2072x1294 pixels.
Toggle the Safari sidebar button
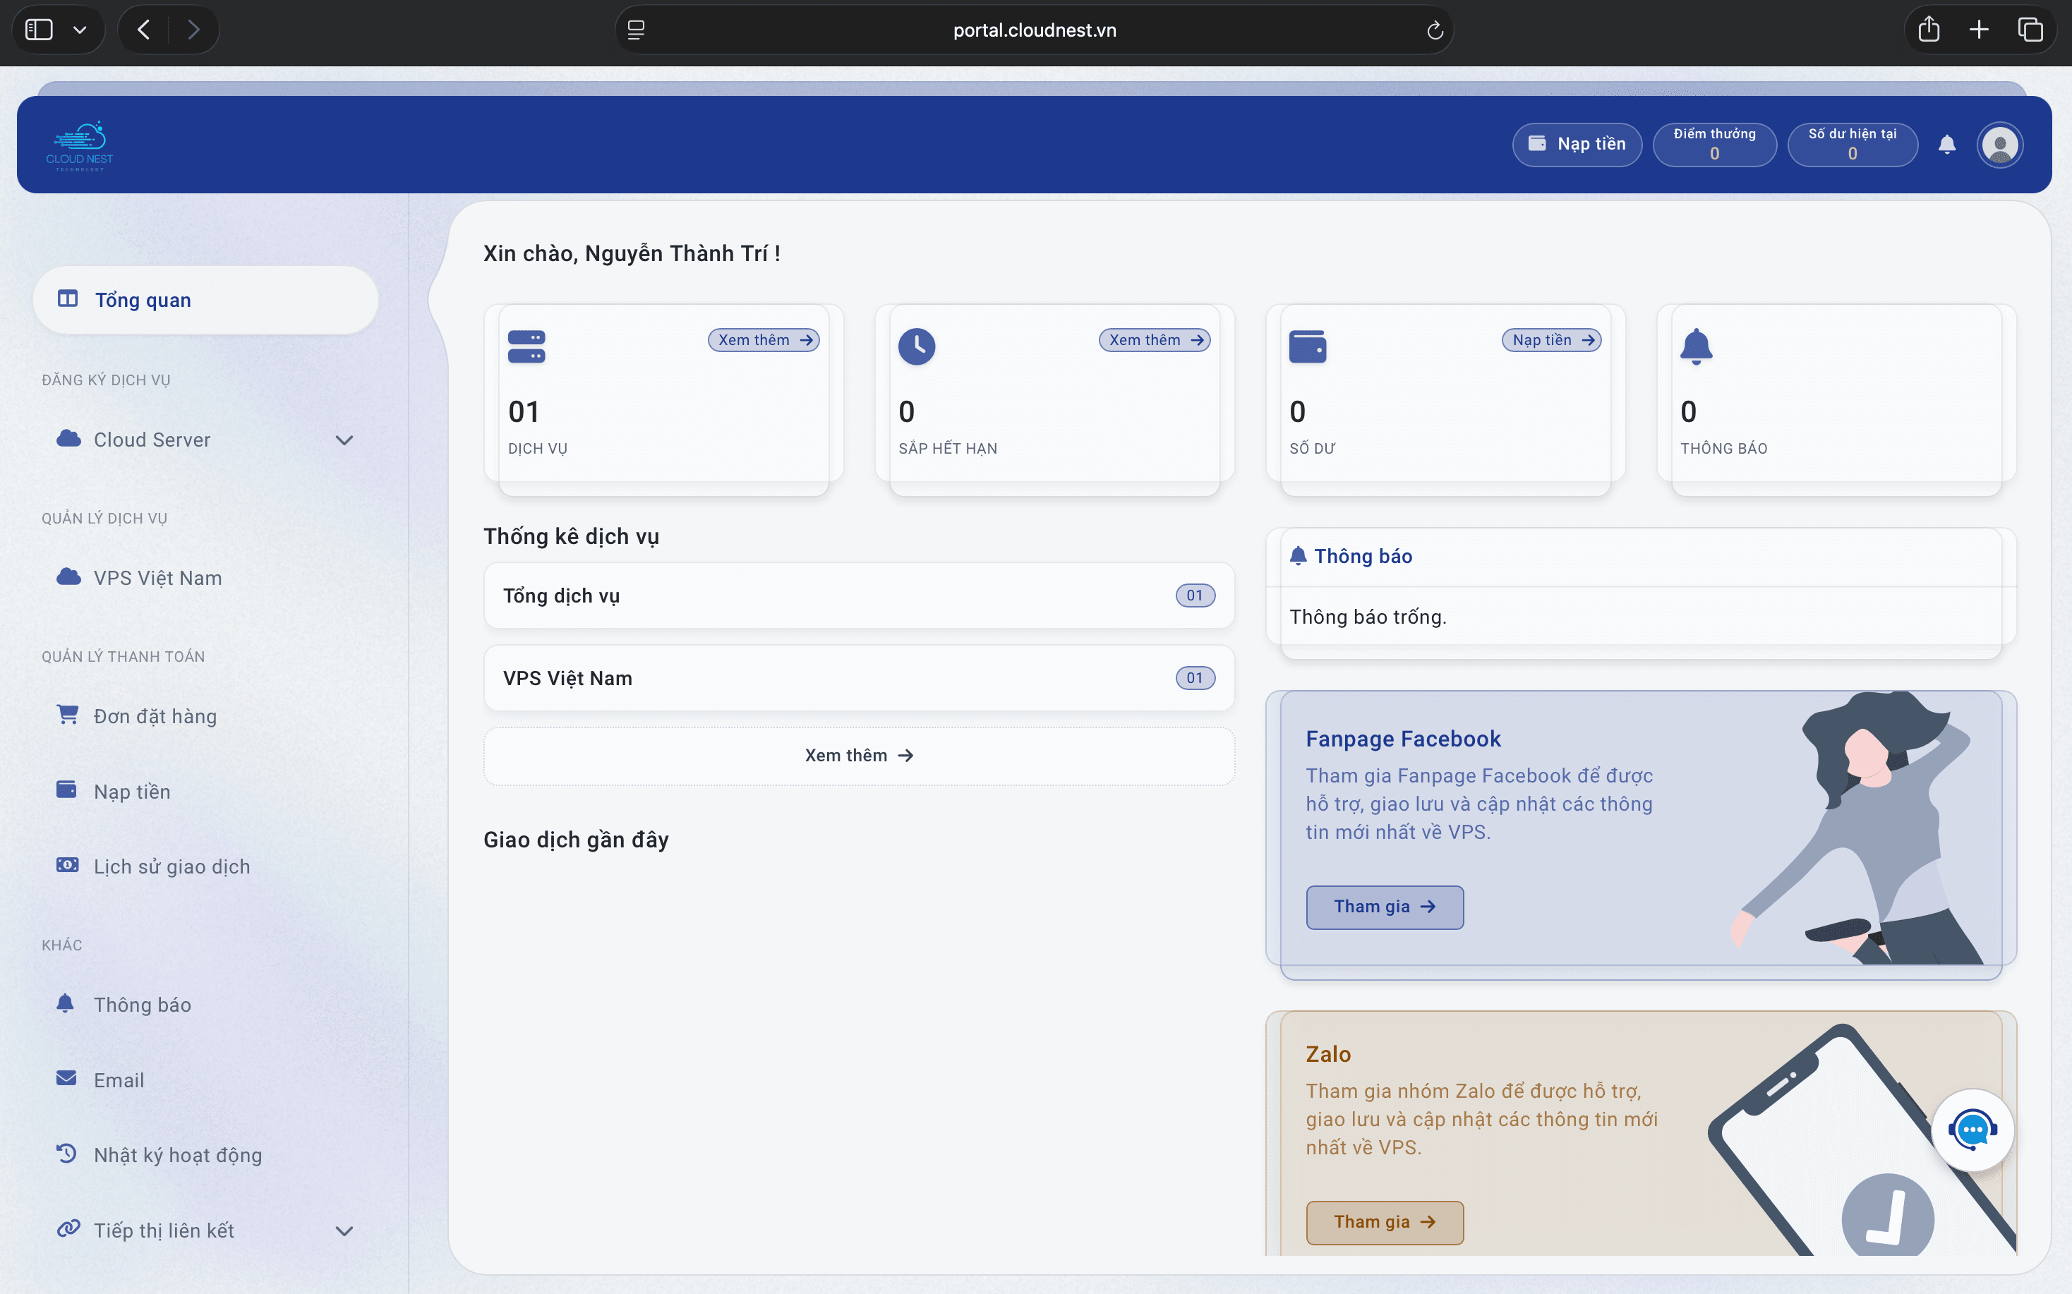[x=40, y=30]
